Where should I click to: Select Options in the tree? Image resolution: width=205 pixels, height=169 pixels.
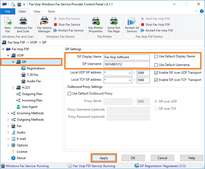22,145
